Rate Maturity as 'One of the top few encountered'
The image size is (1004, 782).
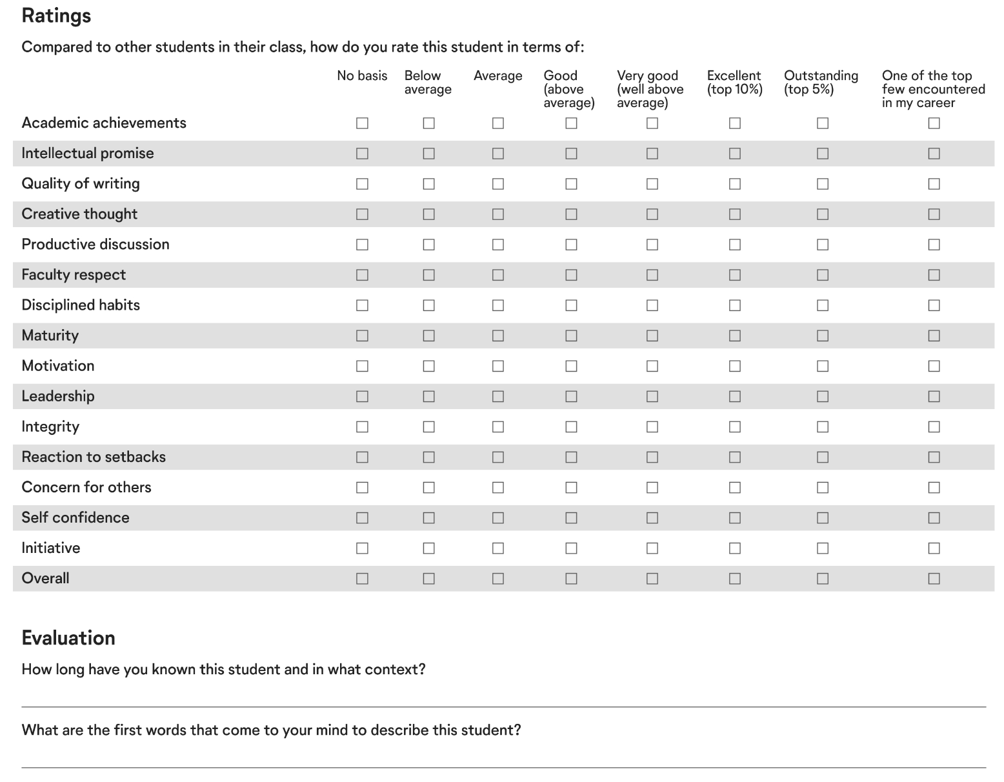(934, 335)
